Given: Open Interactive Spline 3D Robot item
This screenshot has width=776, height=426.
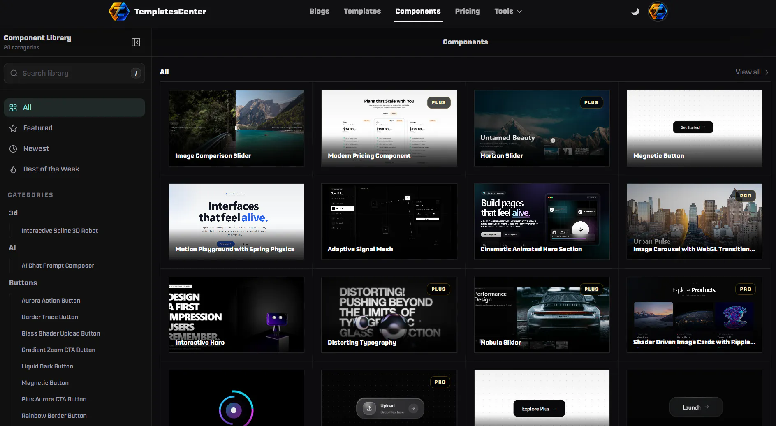Looking at the screenshot, I should (60, 231).
